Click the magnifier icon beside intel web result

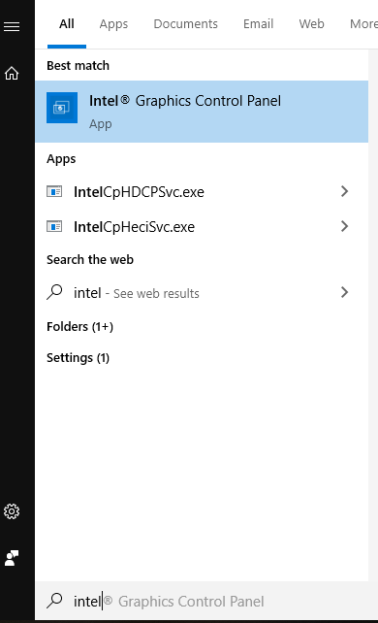(54, 292)
